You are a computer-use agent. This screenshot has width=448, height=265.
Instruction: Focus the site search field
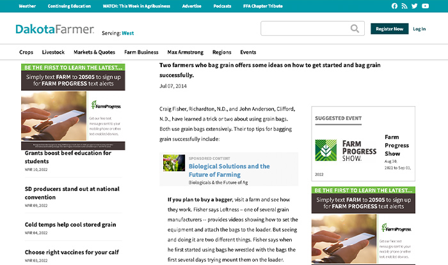312,28
